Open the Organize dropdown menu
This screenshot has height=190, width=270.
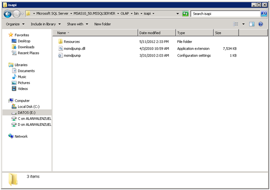tap(15, 24)
